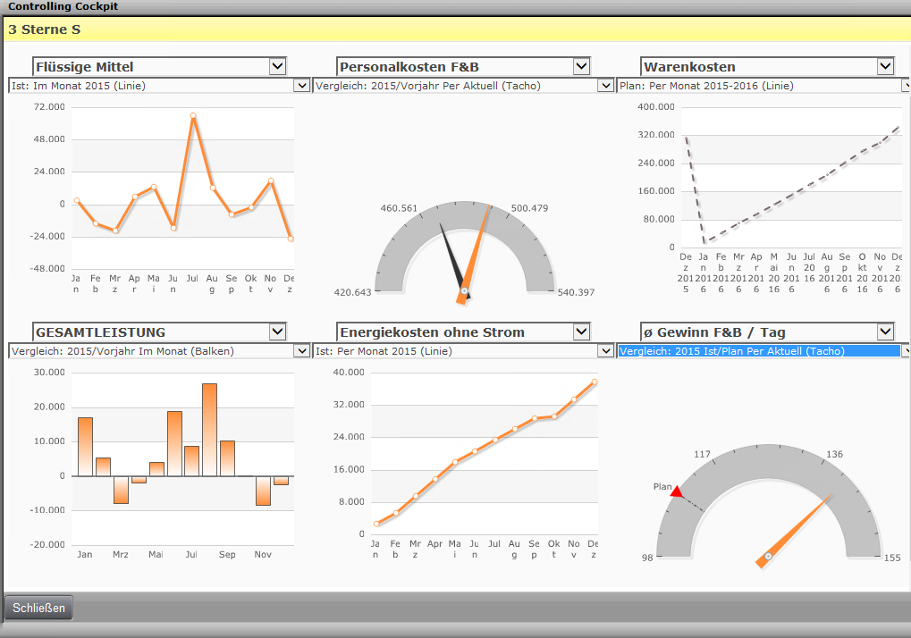Expand the "Vergleich: 2015/Vorjahr Per Aktuell (Tacho)" selector
This screenshot has width=911, height=638.
(606, 85)
